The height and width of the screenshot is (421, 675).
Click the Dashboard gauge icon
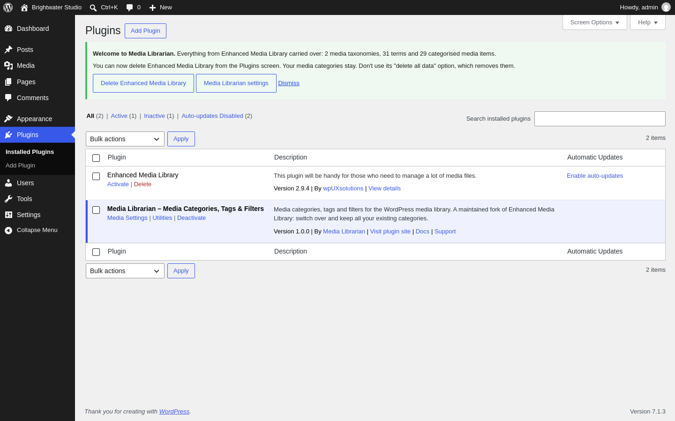8,29
